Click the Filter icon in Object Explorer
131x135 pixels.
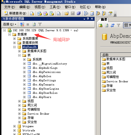click(40, 24)
